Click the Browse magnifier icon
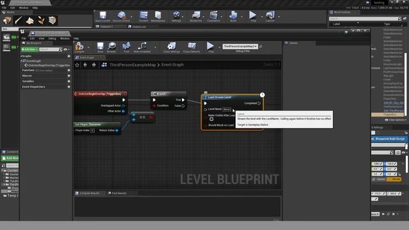The image size is (409, 230). (112, 47)
